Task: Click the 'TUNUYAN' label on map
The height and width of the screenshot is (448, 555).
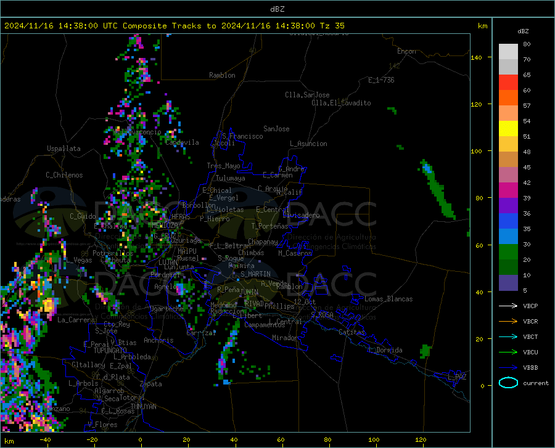Action: [143, 407]
